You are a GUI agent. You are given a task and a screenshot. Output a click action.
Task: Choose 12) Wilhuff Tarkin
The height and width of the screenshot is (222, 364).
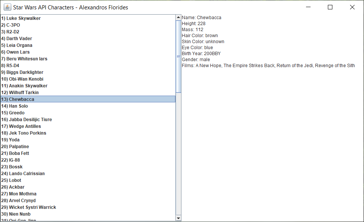coord(88,93)
